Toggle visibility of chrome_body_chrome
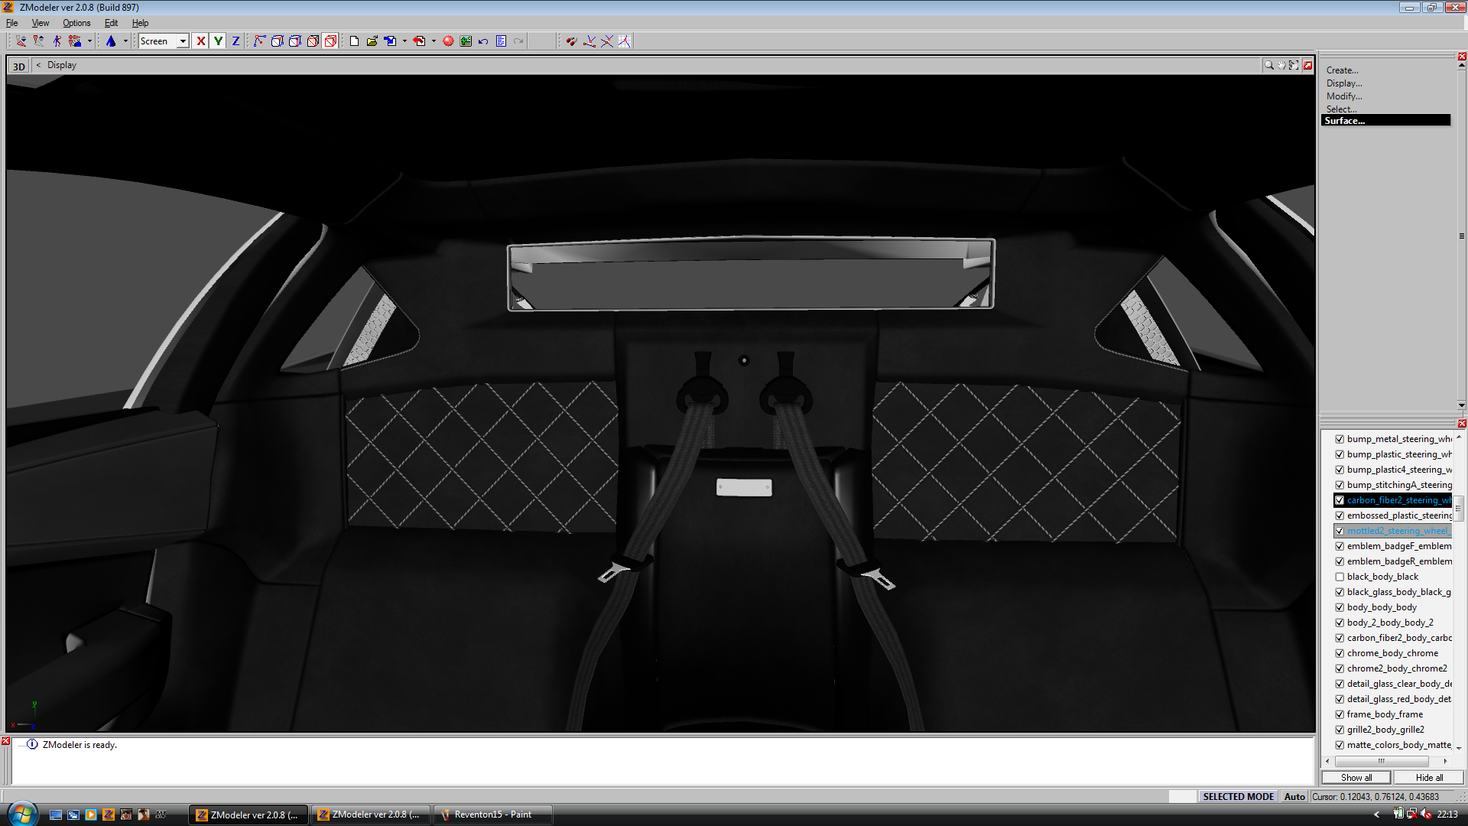The height and width of the screenshot is (826, 1468). (x=1340, y=653)
